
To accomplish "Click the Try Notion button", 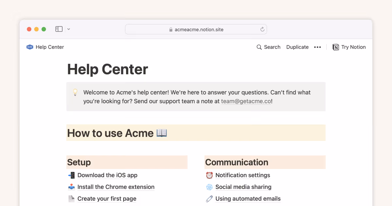I will tap(349, 47).
